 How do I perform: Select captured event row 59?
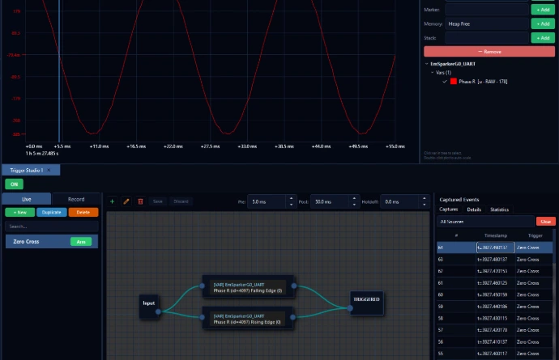click(494, 307)
